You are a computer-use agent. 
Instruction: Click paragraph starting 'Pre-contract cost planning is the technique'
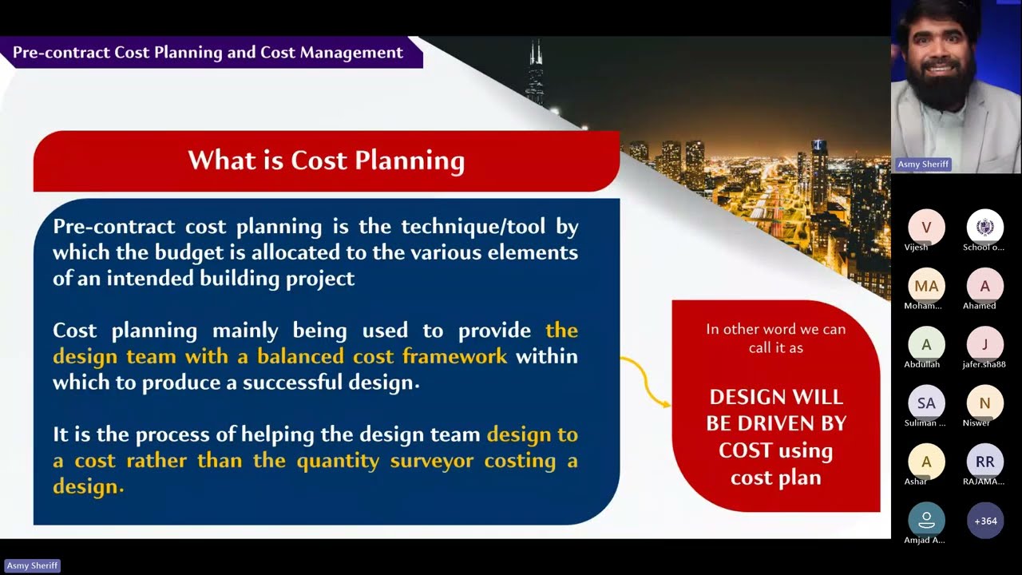pos(315,252)
